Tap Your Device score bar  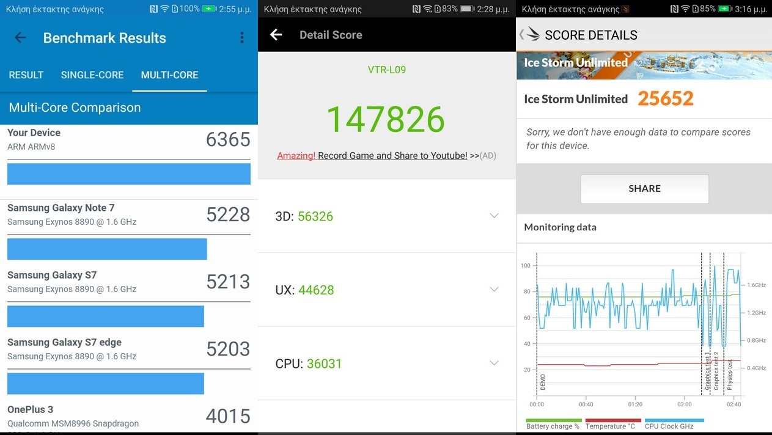tap(129, 174)
